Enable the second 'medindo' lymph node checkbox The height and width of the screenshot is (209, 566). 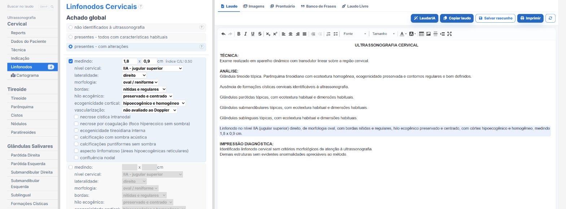coord(71,167)
